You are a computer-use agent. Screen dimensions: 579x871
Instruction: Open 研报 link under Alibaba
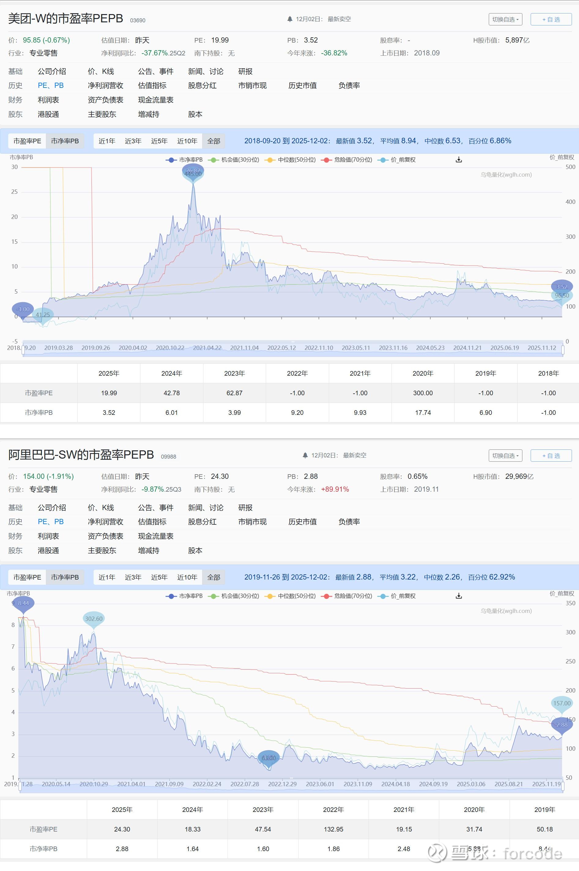tap(246, 507)
